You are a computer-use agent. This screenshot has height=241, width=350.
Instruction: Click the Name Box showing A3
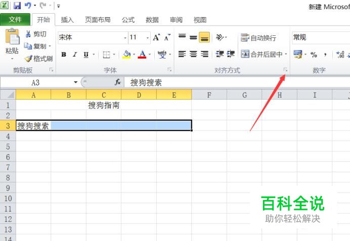[36, 83]
